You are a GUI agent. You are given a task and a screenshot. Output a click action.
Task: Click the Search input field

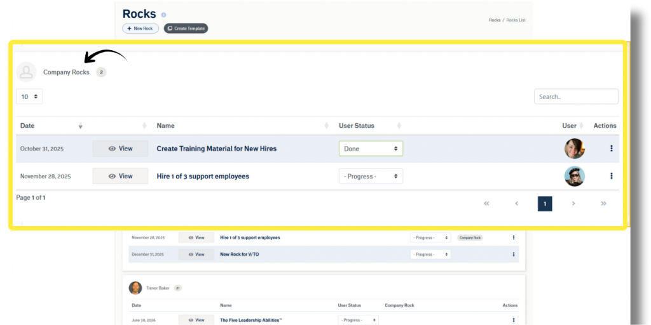(x=576, y=96)
